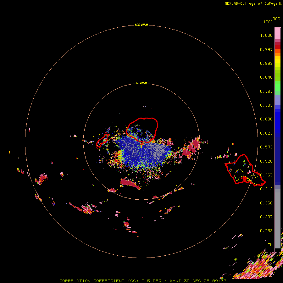Click the 0.947 value on color scale
283x283 pixels.
click(x=266, y=49)
